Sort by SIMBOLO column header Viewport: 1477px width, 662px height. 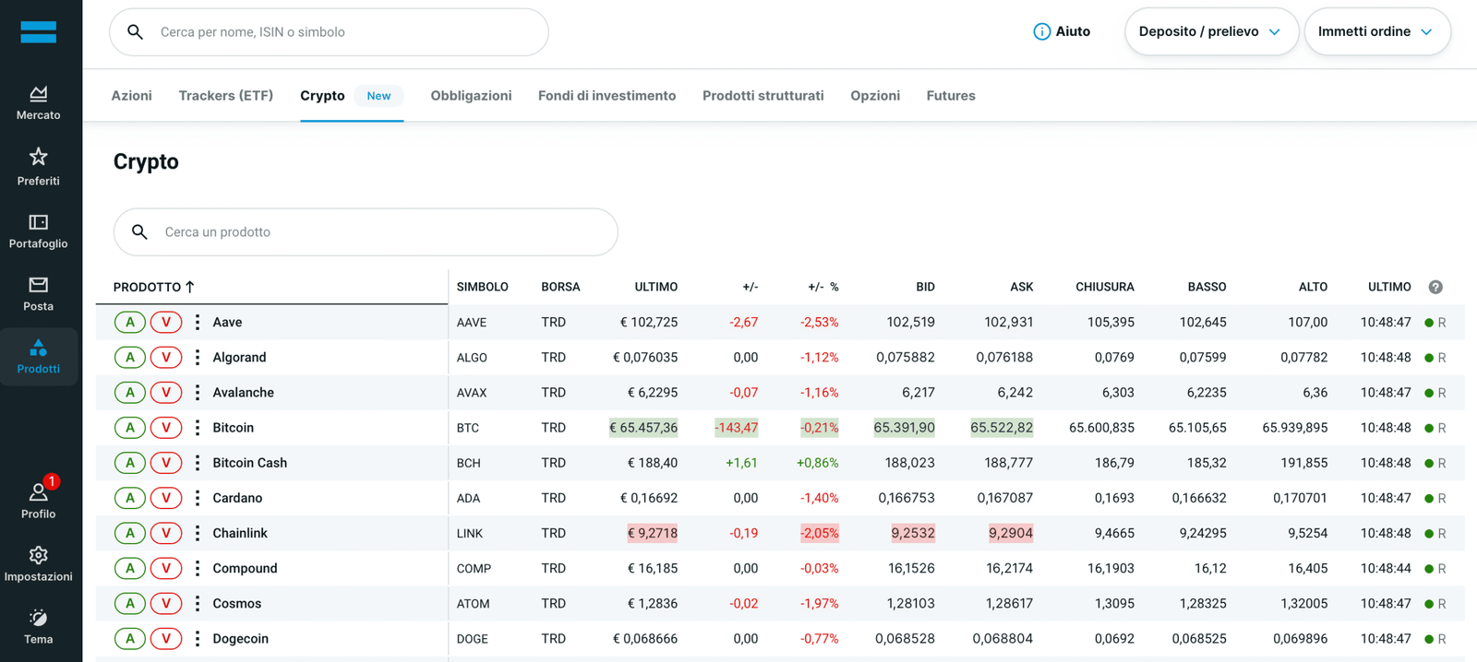tap(482, 287)
